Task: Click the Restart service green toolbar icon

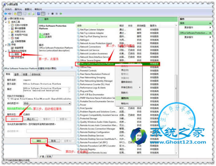Action: (x=61, y=14)
